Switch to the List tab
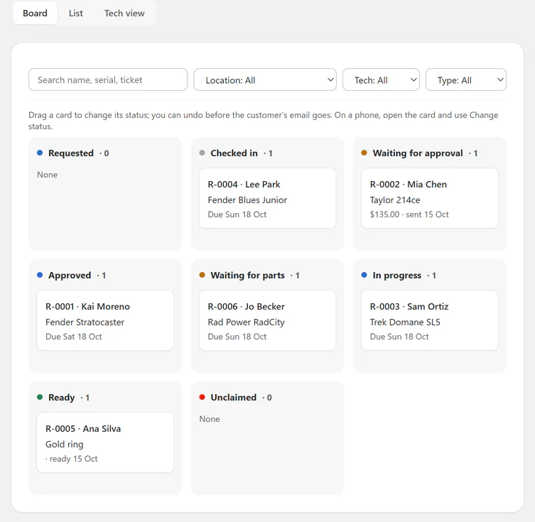The width and height of the screenshot is (535, 522). pos(76,13)
